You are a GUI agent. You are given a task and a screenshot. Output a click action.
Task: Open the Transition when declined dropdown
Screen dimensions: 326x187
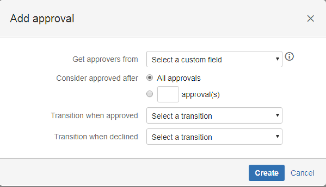(x=214, y=137)
